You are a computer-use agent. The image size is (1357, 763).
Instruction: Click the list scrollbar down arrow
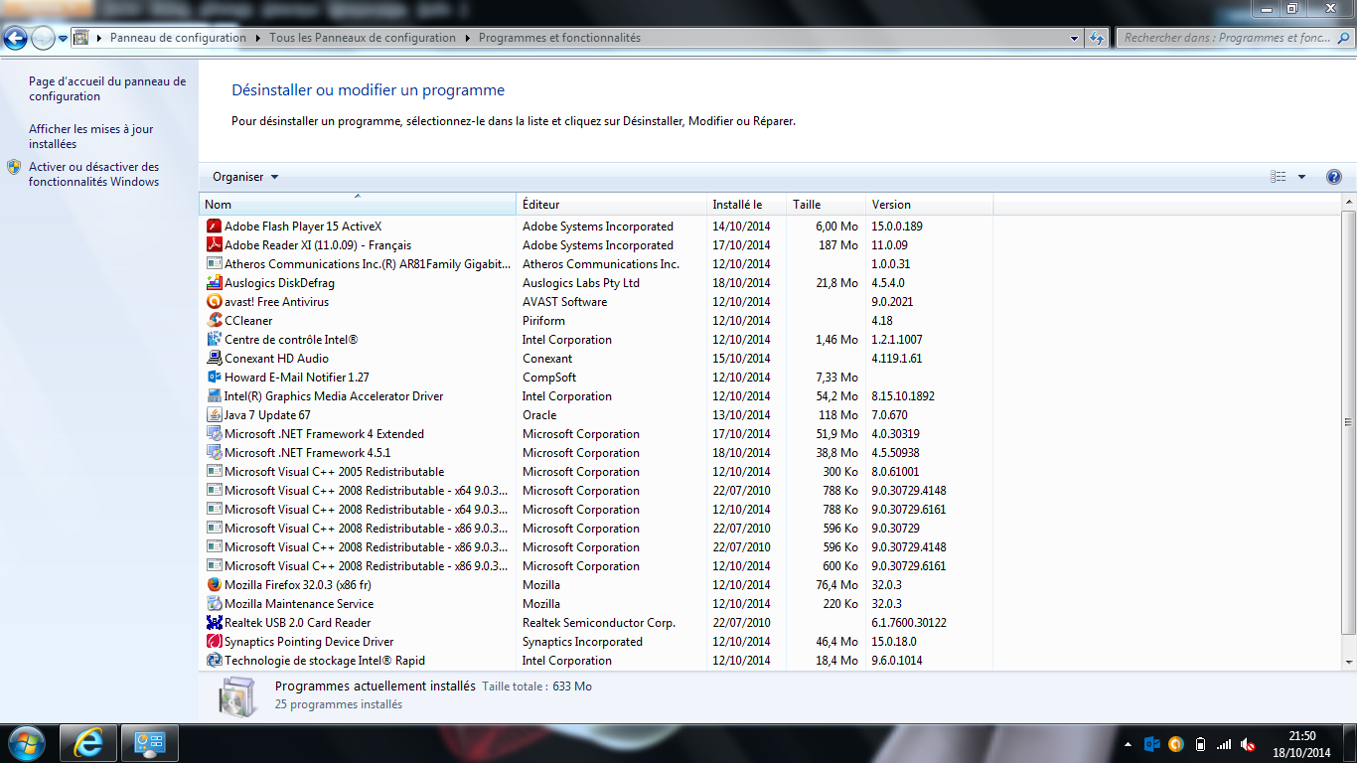pyautogui.click(x=1348, y=662)
